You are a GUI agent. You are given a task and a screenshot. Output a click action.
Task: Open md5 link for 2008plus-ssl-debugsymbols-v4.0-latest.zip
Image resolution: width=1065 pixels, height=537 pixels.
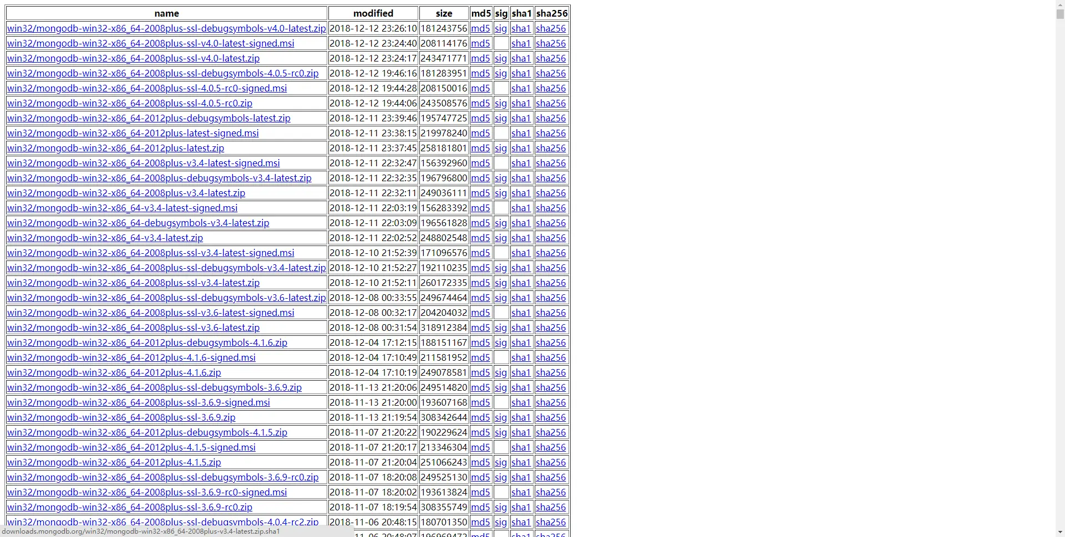coord(480,28)
